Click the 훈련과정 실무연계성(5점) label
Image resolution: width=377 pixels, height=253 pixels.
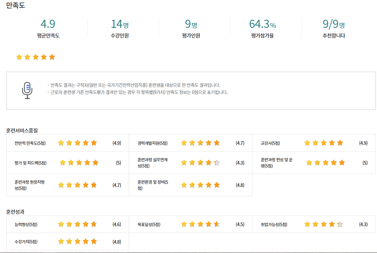click(152, 163)
